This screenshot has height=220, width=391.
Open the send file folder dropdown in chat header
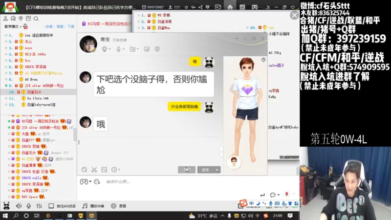click(x=134, y=49)
